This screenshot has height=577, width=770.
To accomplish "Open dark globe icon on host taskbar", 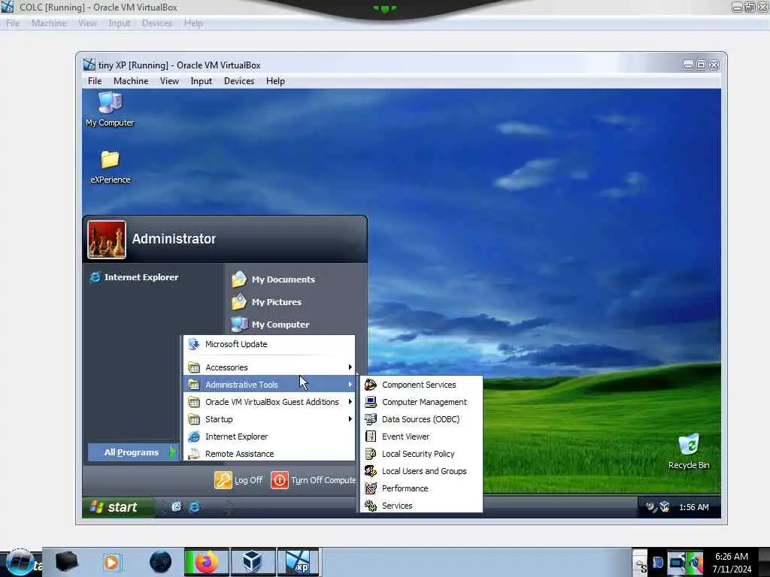I will tap(160, 562).
